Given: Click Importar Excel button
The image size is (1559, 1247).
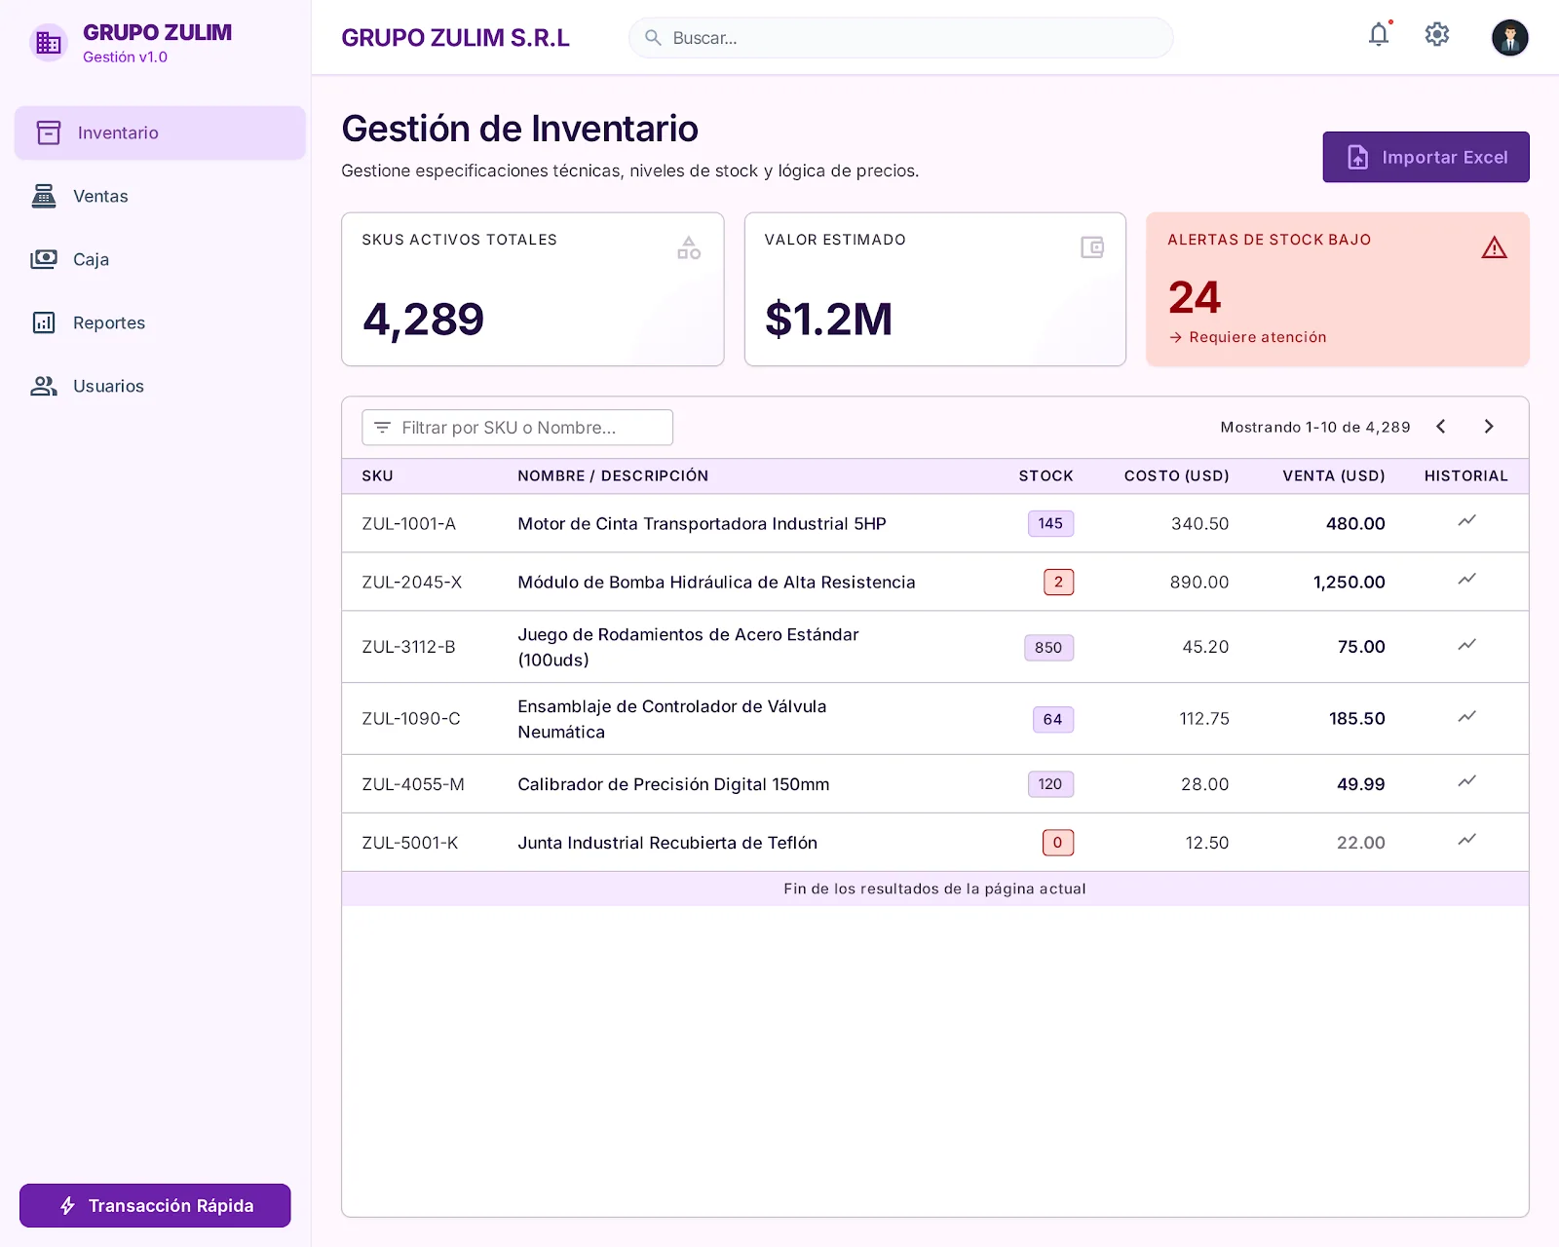Looking at the screenshot, I should click(x=1426, y=157).
